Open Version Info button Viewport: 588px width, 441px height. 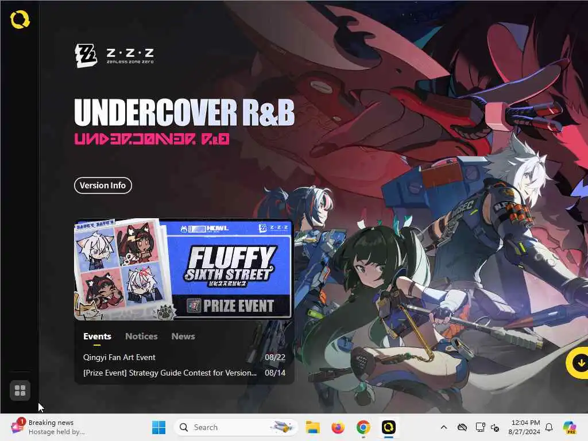point(103,185)
